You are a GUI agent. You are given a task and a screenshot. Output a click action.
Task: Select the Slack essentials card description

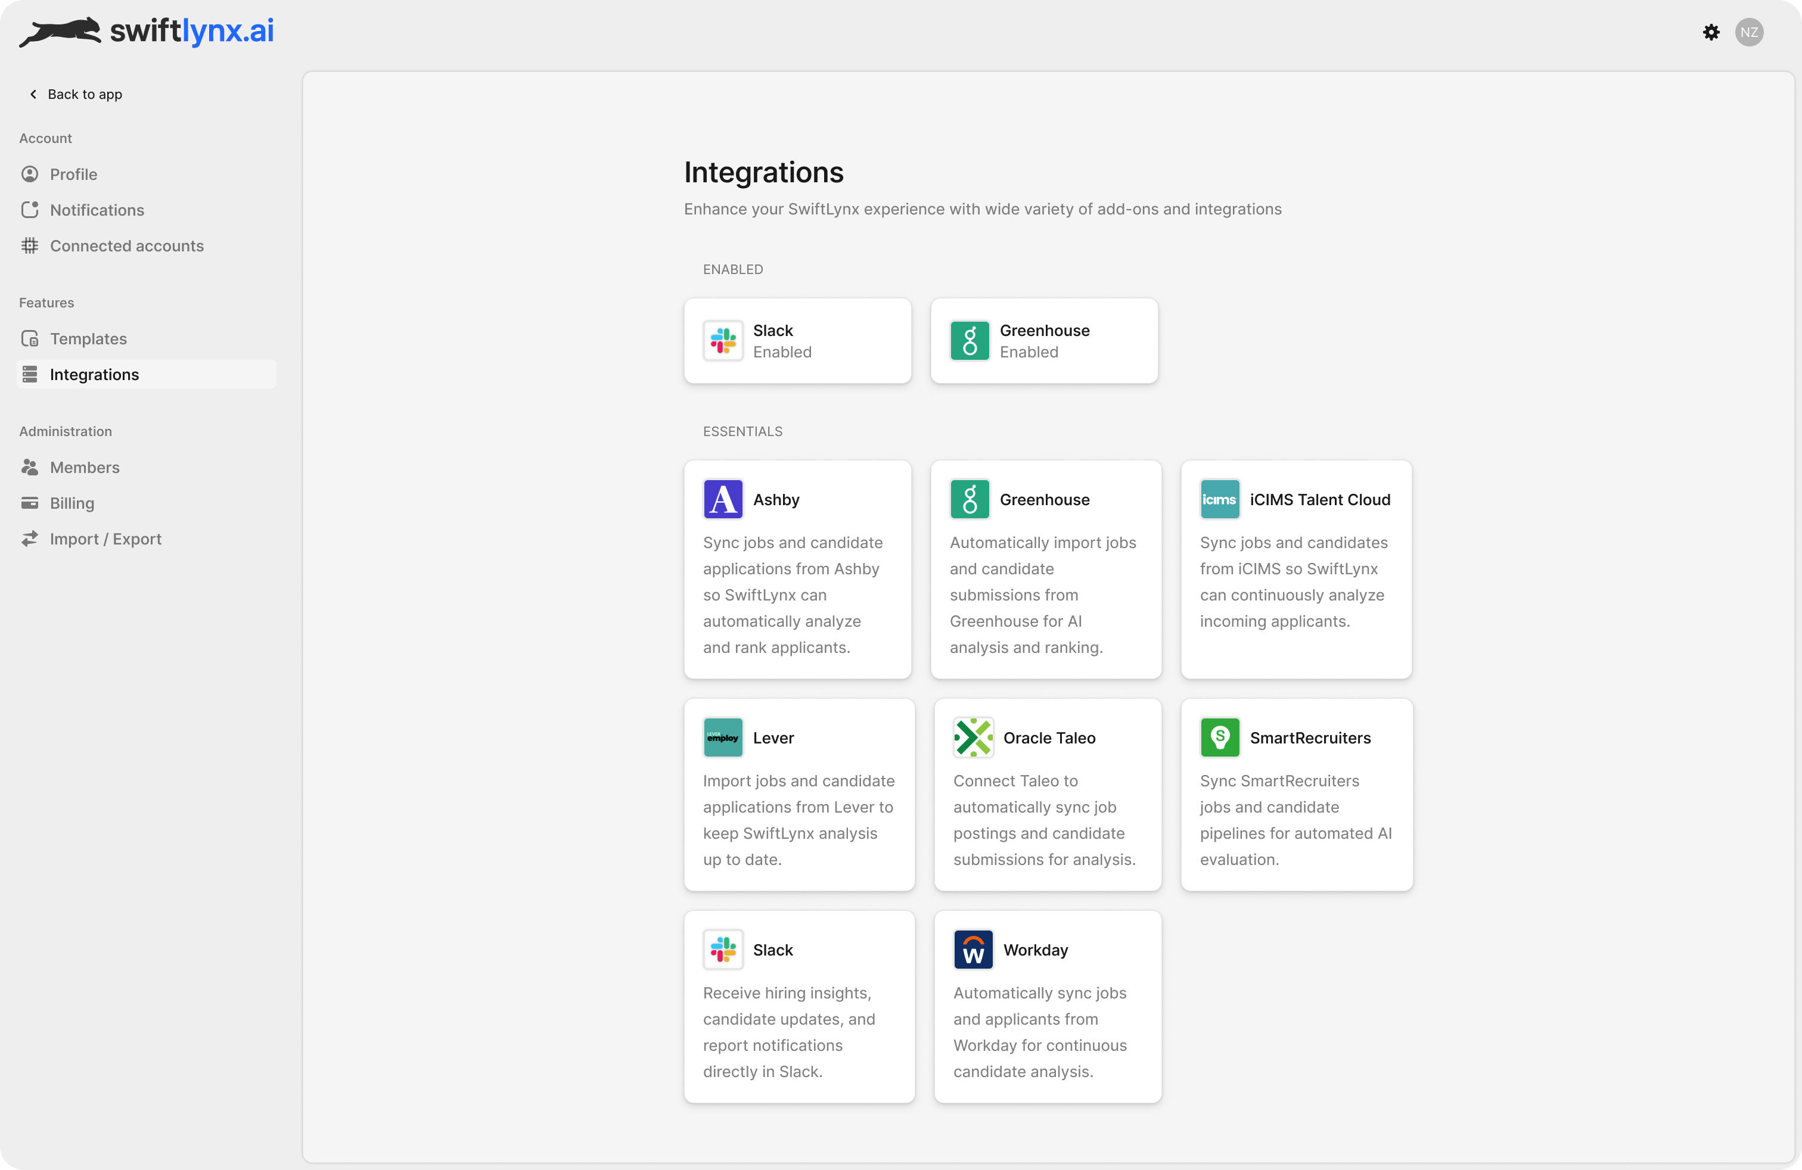point(788,1032)
